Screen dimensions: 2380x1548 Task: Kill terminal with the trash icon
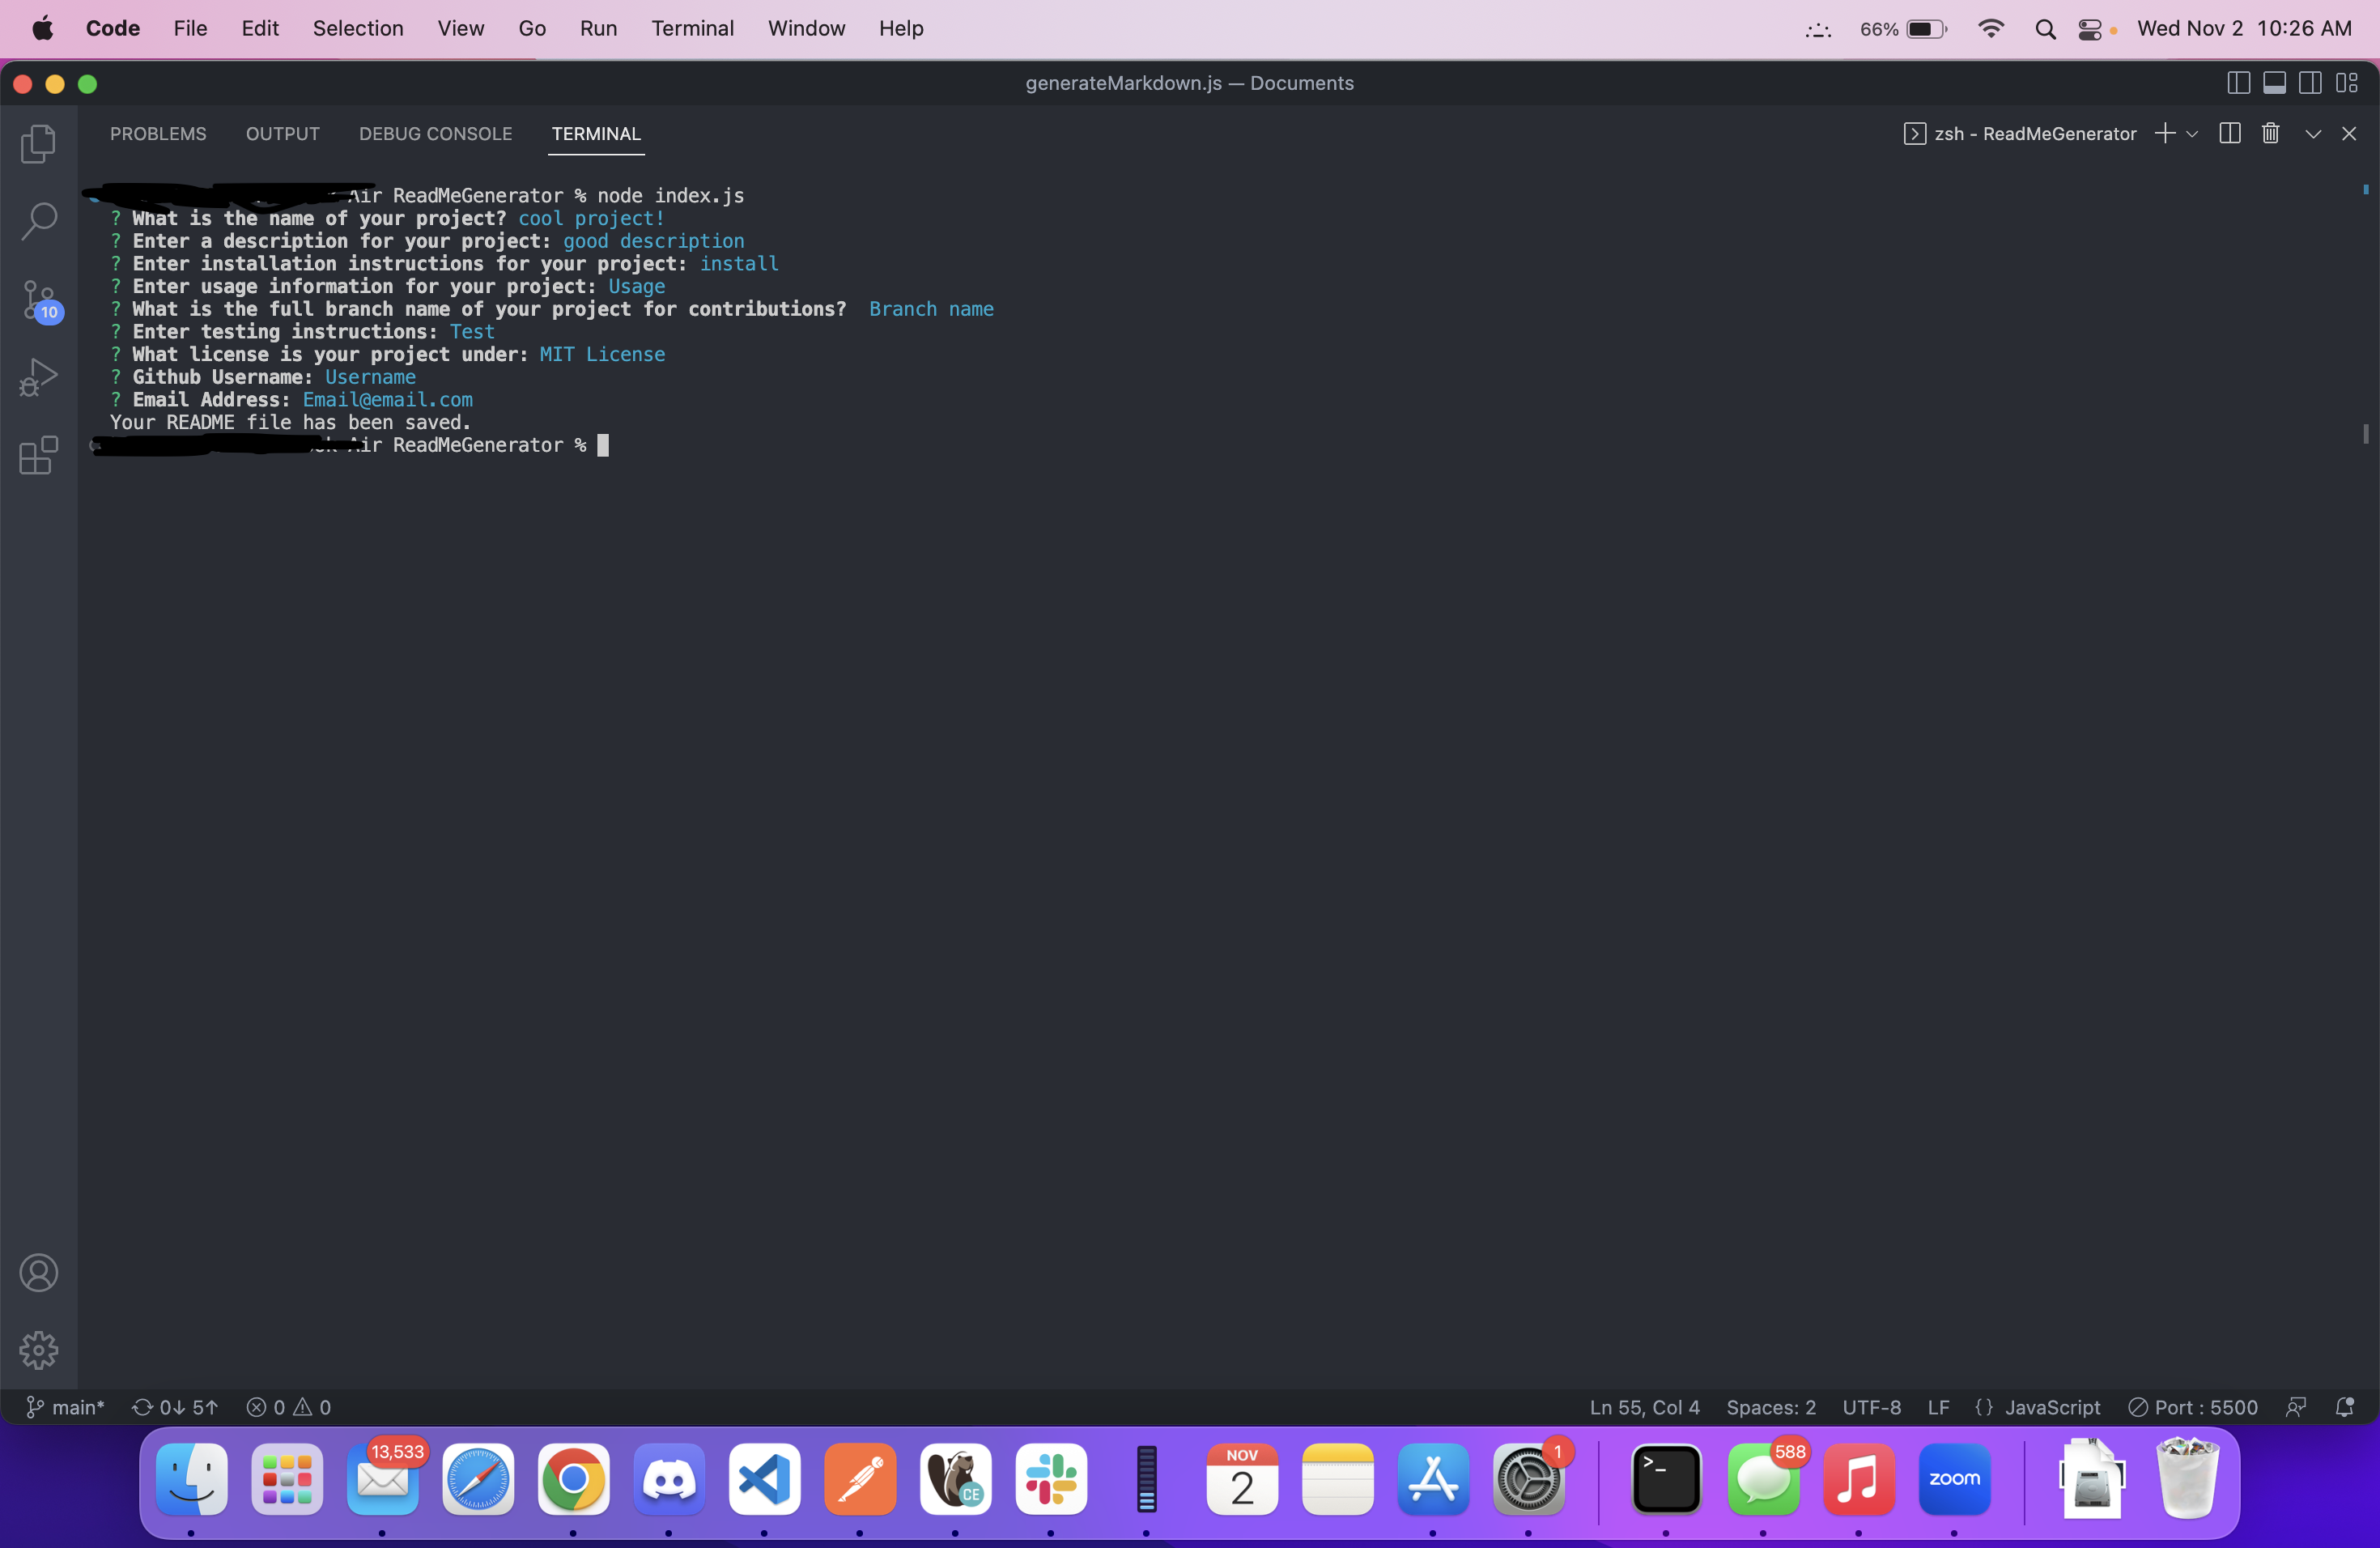point(2270,134)
